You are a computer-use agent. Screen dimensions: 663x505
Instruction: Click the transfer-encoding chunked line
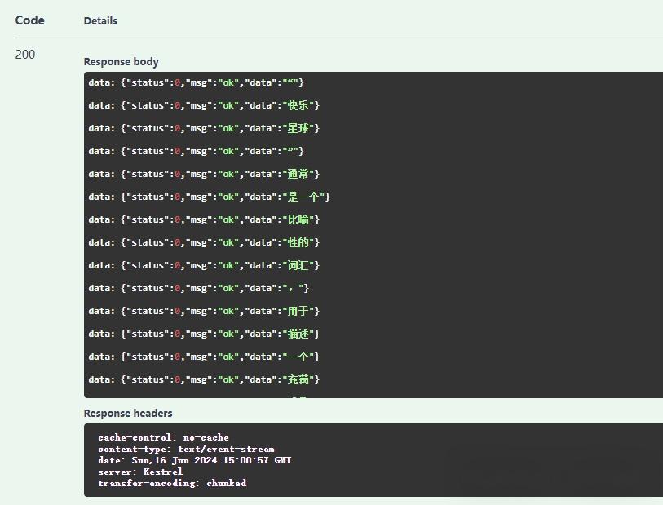pyautogui.click(x=169, y=483)
